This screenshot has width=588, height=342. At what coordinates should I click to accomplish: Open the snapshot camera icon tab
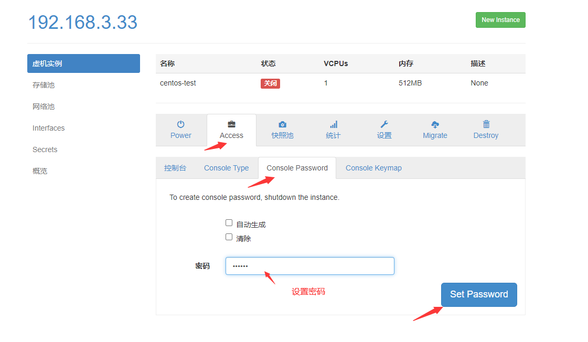[x=282, y=124]
